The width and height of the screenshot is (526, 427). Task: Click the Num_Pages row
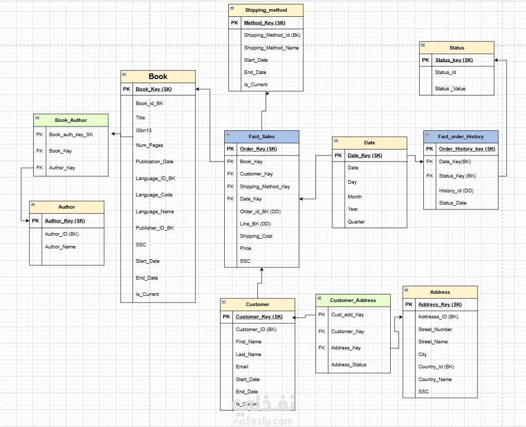tap(158, 145)
